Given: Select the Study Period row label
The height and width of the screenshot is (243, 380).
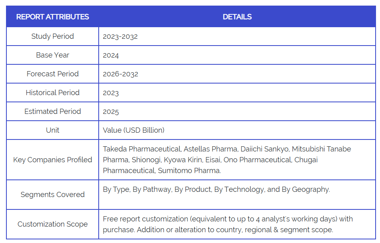Looking at the screenshot, I should coord(52,36).
